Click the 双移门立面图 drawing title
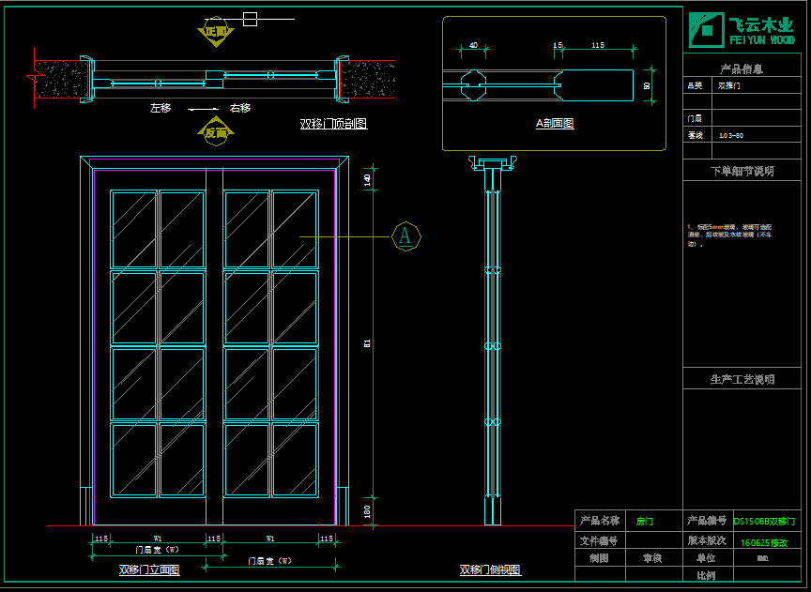 click(x=149, y=569)
